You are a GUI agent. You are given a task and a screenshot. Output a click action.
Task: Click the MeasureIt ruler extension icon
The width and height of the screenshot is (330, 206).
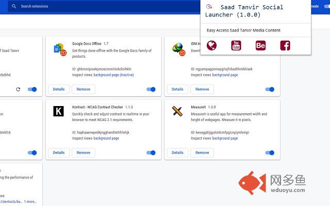click(177, 111)
